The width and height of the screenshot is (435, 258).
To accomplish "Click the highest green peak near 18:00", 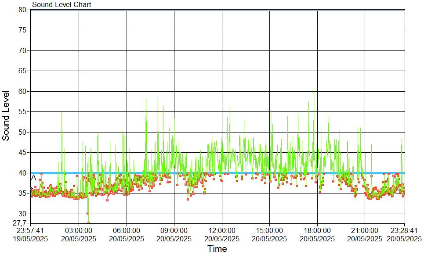I will click(x=314, y=90).
